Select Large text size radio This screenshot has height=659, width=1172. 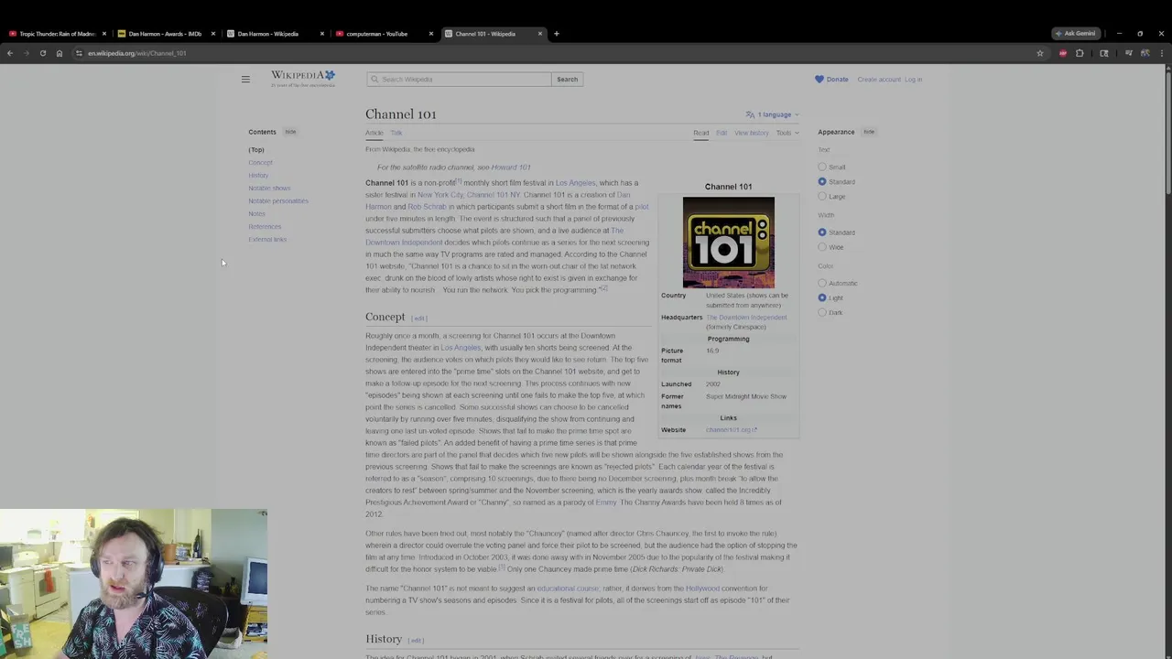[x=822, y=196]
